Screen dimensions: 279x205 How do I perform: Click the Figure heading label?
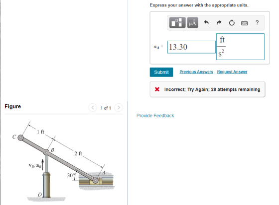coord(12,106)
